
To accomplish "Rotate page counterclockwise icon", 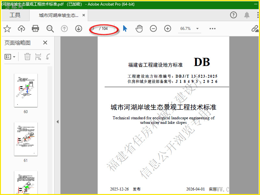I will click(48, 57).
